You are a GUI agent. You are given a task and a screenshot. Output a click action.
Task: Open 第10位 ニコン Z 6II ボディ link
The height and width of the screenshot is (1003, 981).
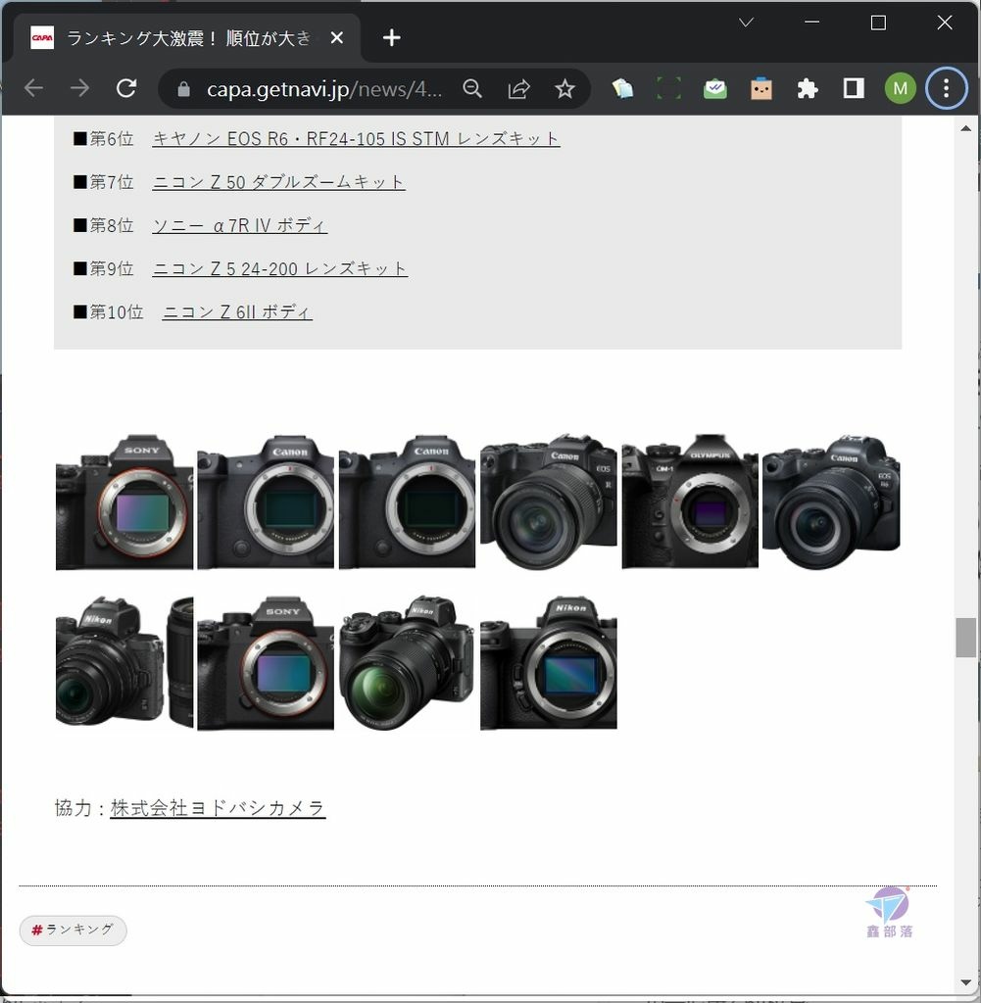[x=237, y=312]
